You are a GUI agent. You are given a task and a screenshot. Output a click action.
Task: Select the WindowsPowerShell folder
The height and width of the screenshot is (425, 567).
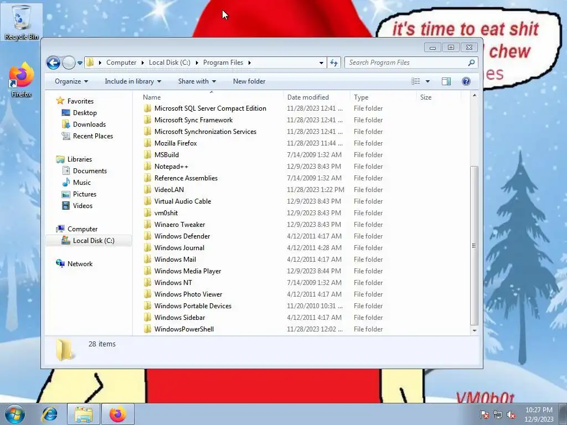(184, 329)
